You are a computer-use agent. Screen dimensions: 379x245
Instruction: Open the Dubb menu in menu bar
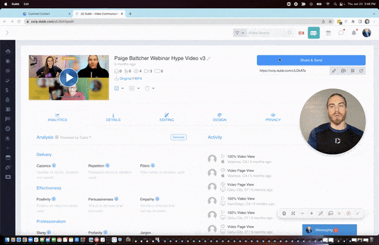pos(15,4)
